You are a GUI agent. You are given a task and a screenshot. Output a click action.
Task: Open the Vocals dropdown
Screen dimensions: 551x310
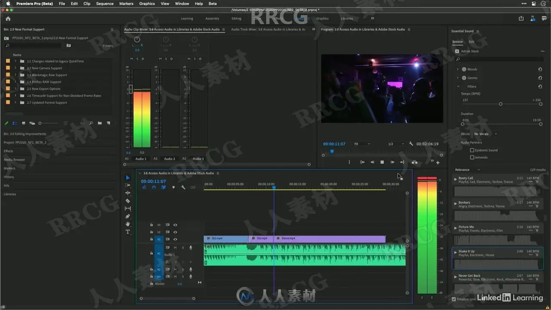coord(485,134)
